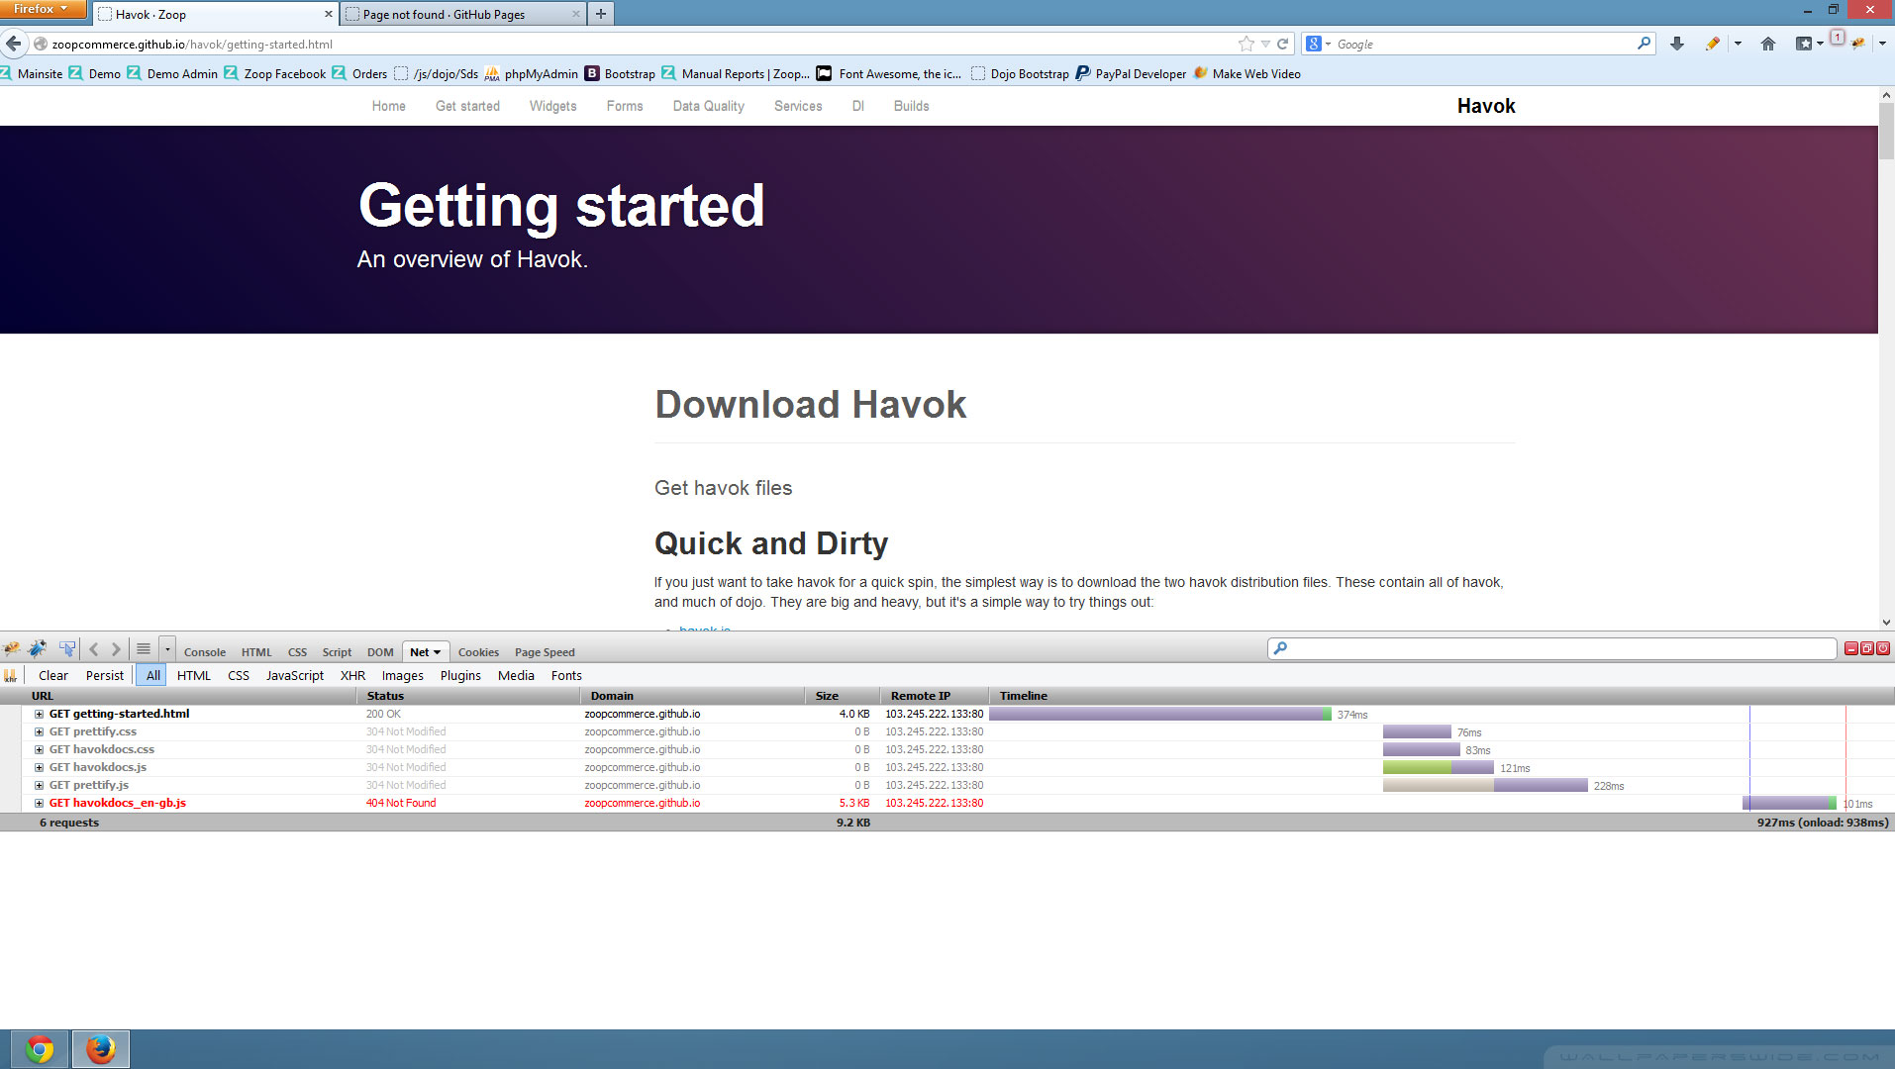Screen dimensions: 1895x1069
Task: Open the phpMyAdmin bookmark
Action: (532, 73)
